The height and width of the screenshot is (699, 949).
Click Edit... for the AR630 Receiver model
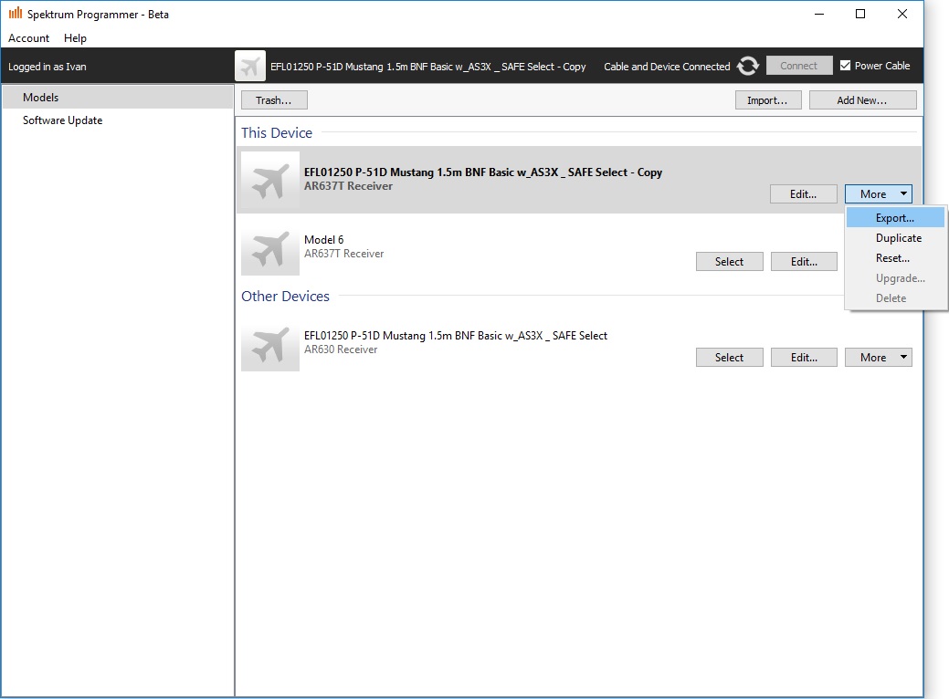[x=803, y=358]
